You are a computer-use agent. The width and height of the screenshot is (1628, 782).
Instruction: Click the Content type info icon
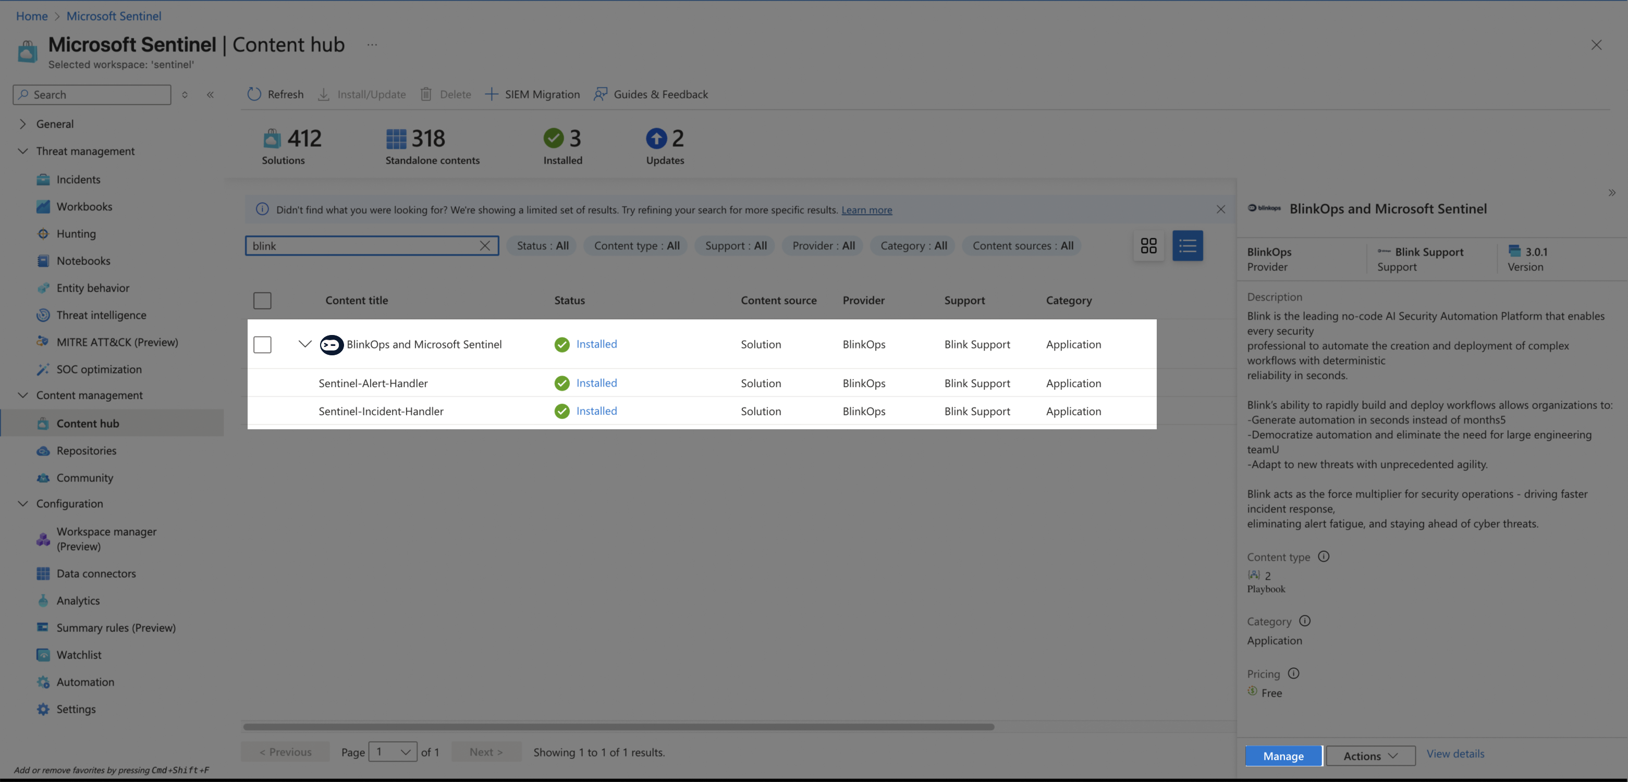pos(1324,556)
